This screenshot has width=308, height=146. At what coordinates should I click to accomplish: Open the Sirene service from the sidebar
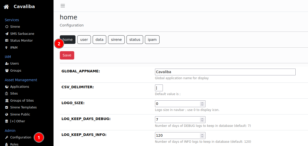tap(15, 26)
